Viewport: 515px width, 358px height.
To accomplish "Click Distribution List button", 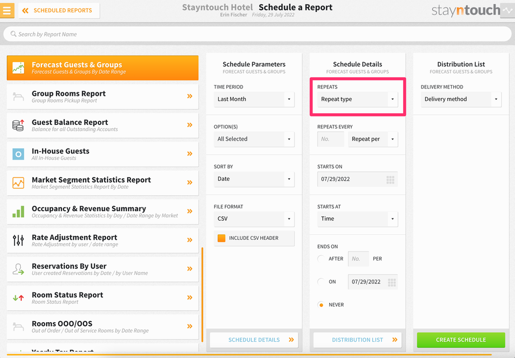I will tap(357, 340).
